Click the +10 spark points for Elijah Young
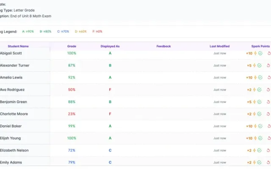Screen dimensions: 271x169 [249, 138]
